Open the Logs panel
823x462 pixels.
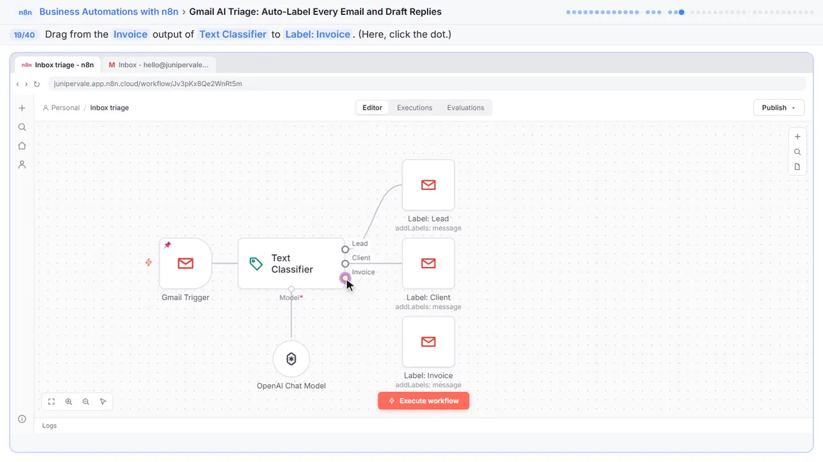[50, 425]
